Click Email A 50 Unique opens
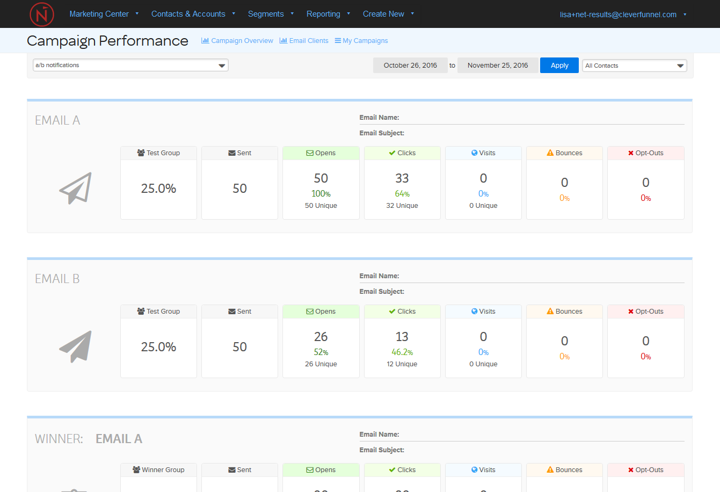The height and width of the screenshot is (492, 720). (x=321, y=206)
